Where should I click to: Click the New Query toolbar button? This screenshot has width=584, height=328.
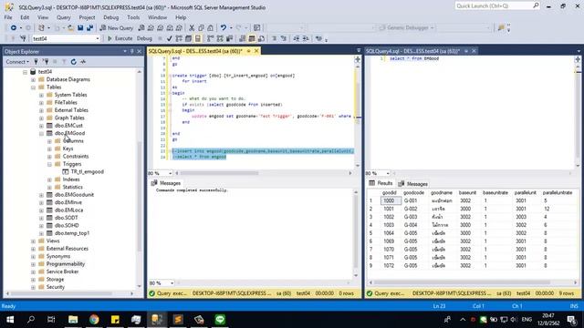pyautogui.click(x=116, y=28)
